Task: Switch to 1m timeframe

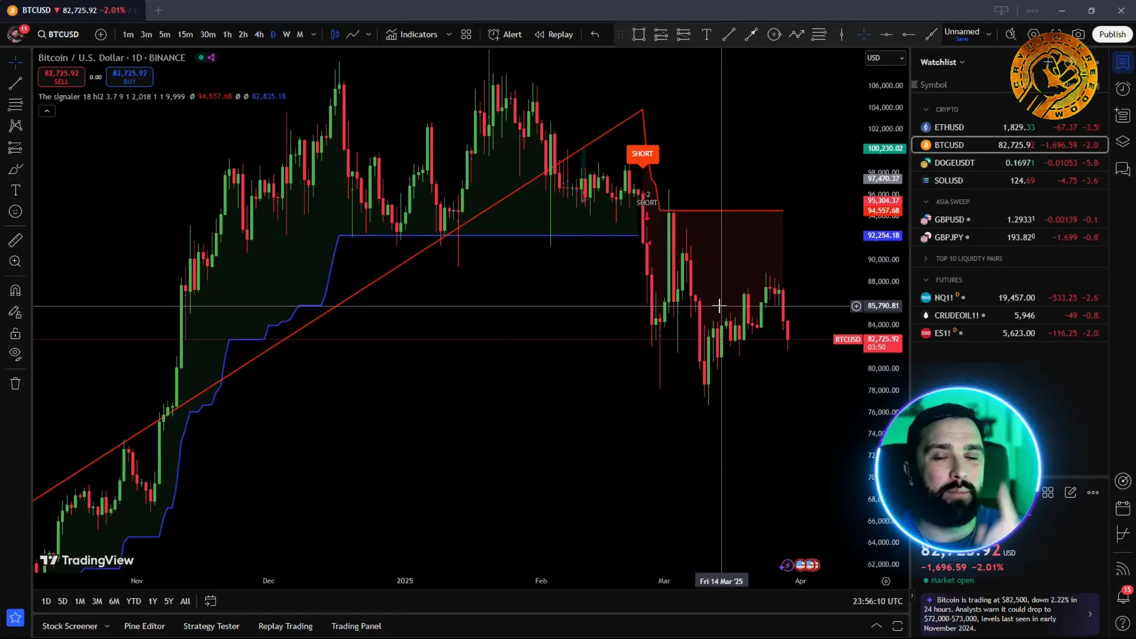Action: (128, 34)
